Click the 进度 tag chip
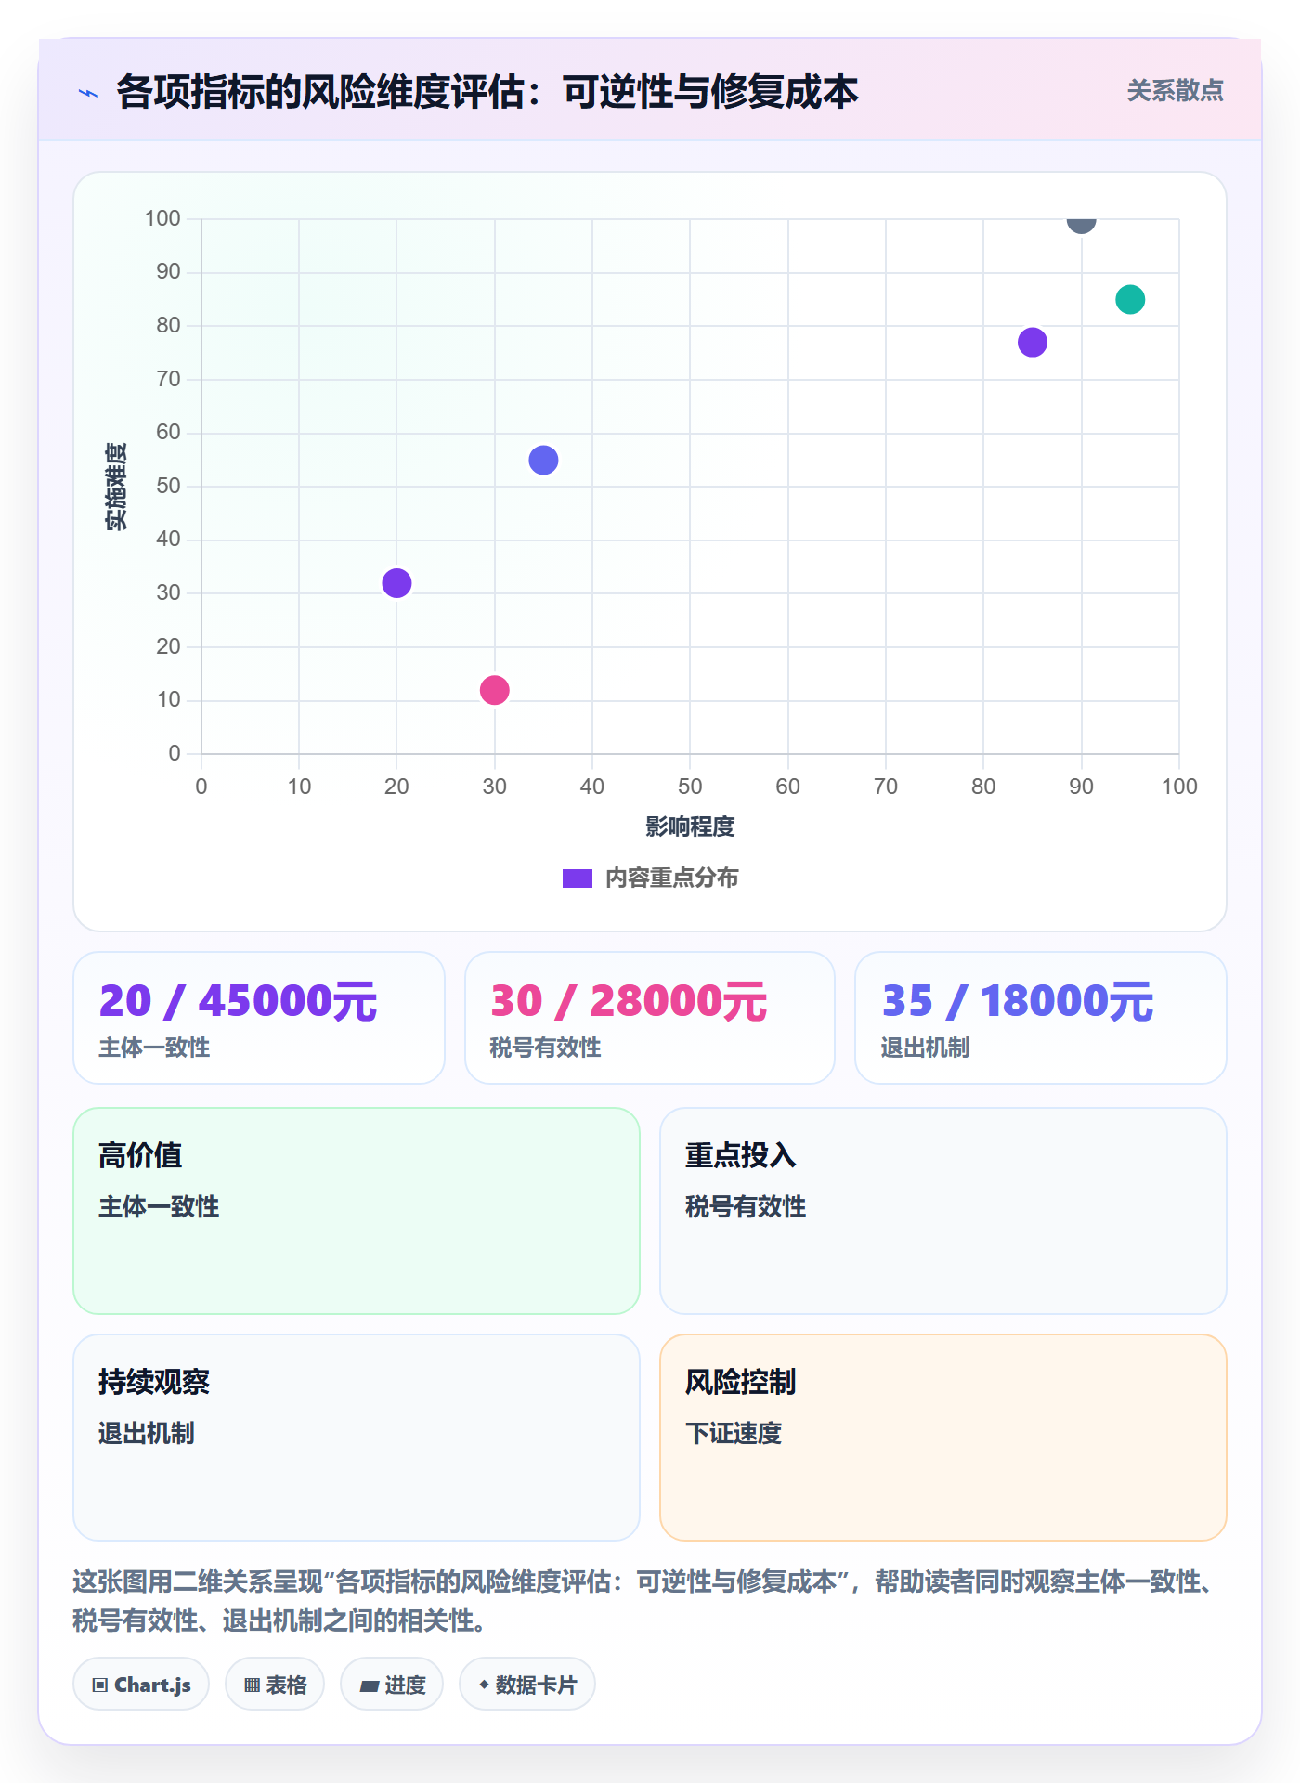This screenshot has height=1783, width=1300. (x=392, y=1685)
